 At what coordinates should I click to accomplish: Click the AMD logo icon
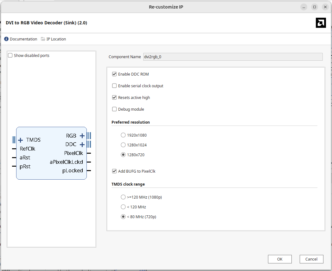click(x=321, y=23)
